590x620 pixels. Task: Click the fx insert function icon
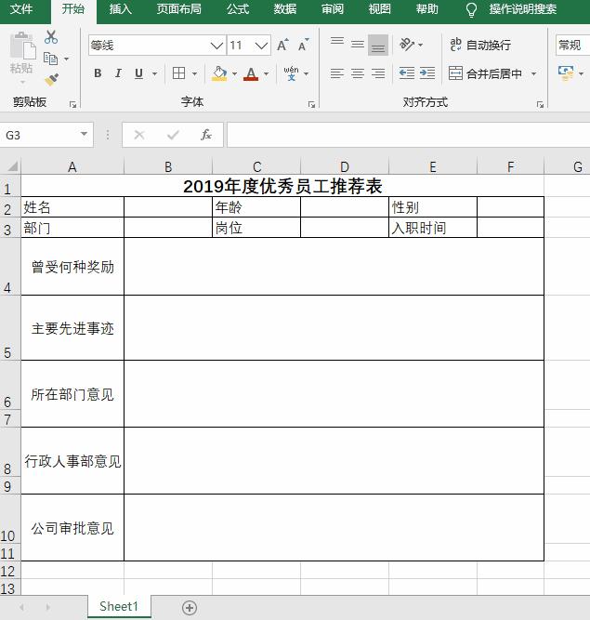click(206, 135)
